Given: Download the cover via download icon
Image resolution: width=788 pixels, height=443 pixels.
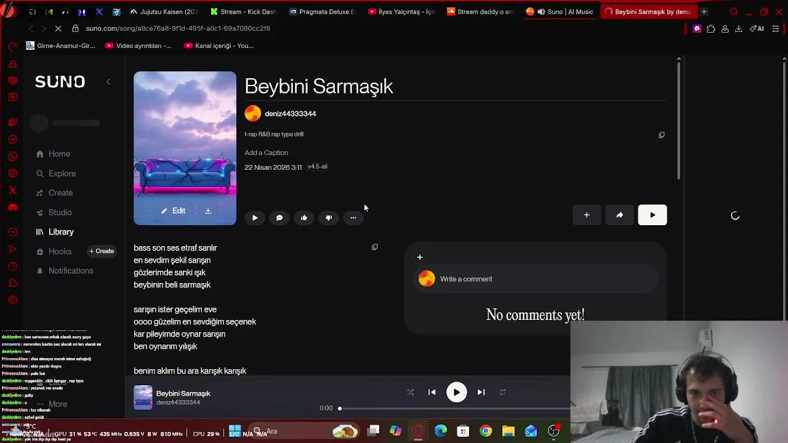Looking at the screenshot, I should click(208, 211).
